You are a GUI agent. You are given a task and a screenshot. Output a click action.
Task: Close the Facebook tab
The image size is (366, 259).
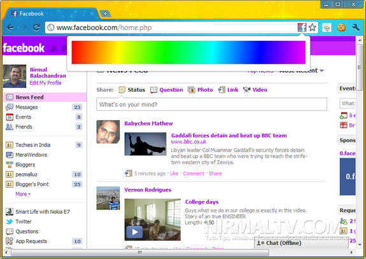point(92,13)
